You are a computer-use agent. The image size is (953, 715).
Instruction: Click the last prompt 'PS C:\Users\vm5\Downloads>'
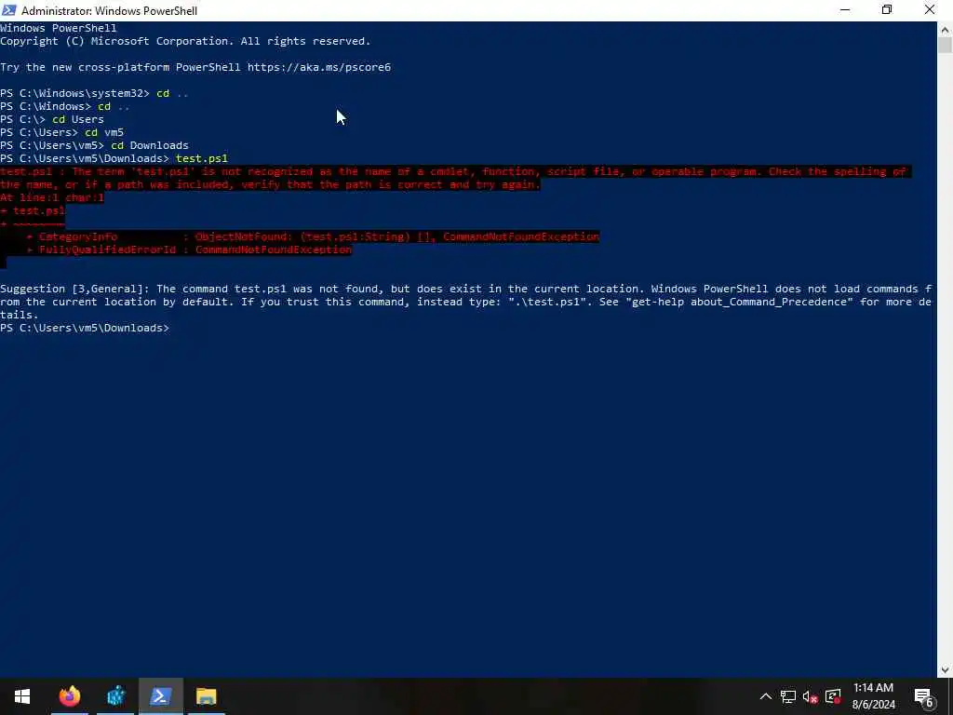pyautogui.click(x=85, y=328)
